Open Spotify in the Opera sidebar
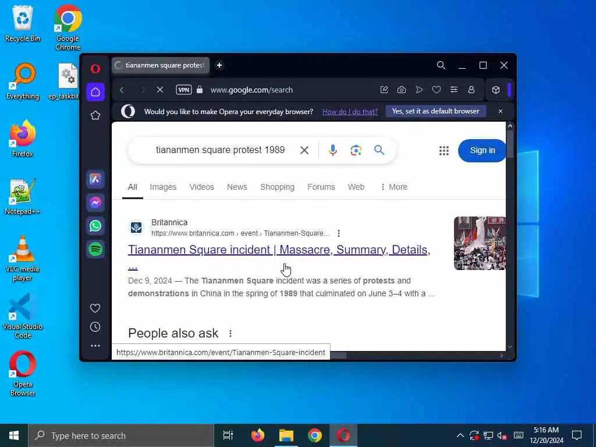The image size is (596, 447). pyautogui.click(x=95, y=249)
